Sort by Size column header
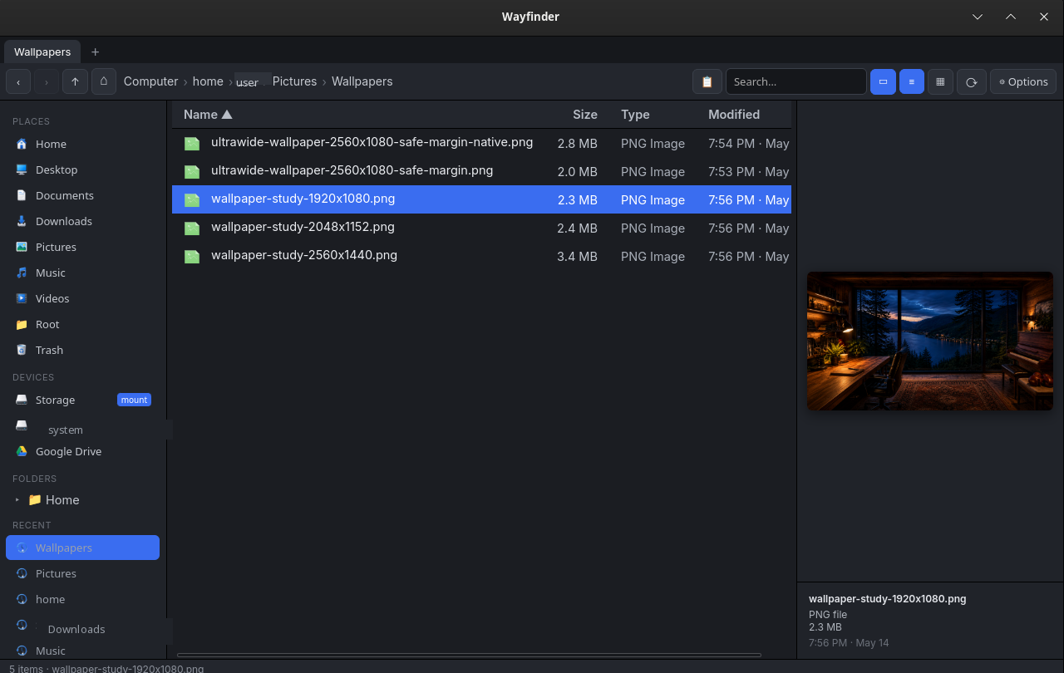The width and height of the screenshot is (1064, 673). click(585, 115)
